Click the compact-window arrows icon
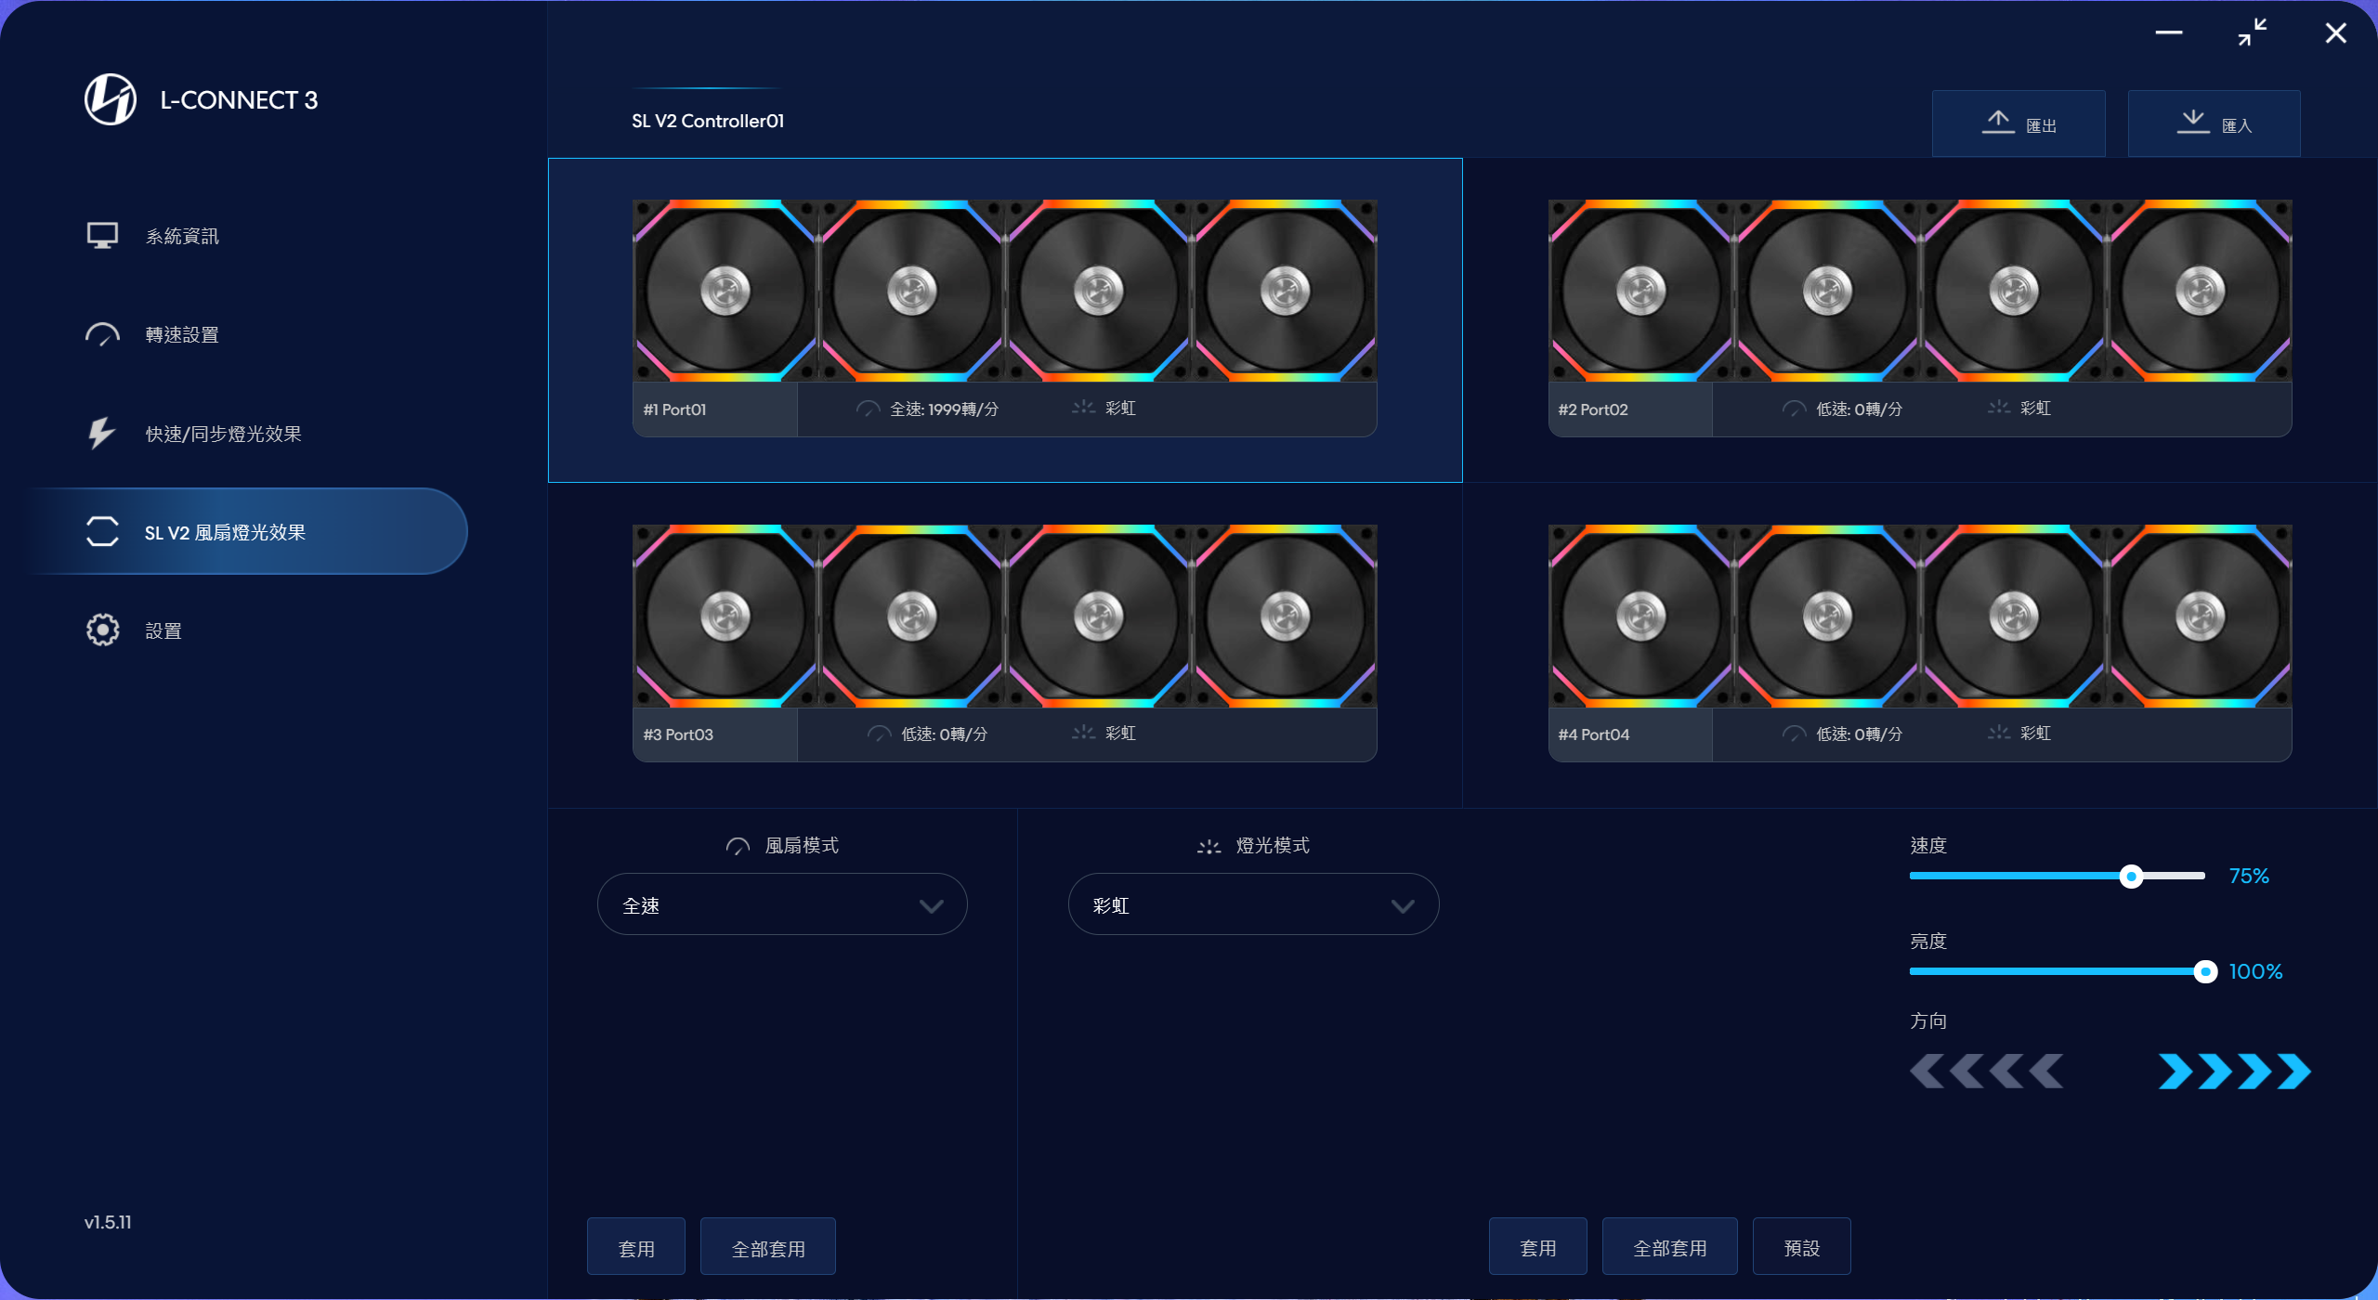The image size is (2378, 1300). [x=2253, y=32]
